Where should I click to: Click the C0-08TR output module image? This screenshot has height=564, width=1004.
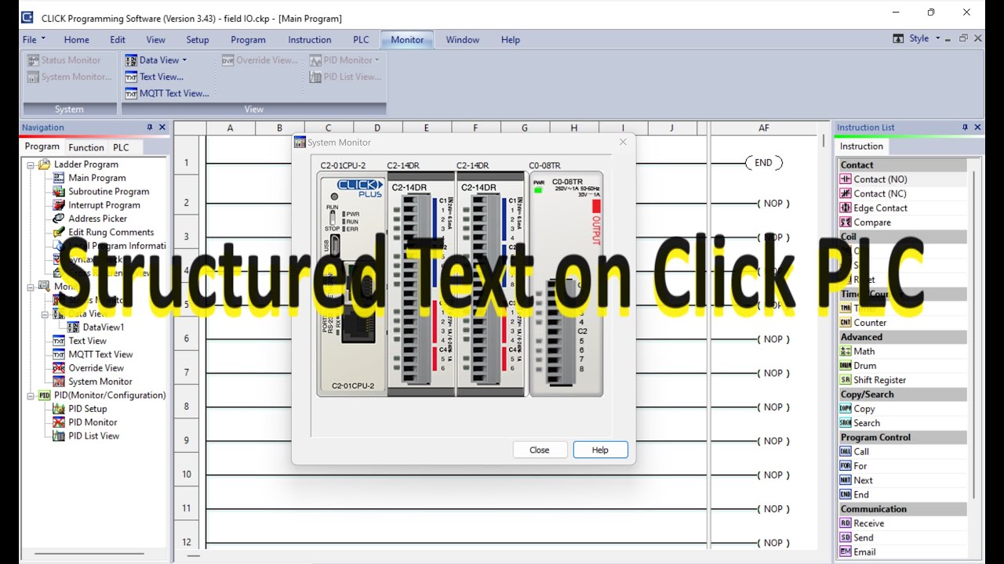click(566, 284)
